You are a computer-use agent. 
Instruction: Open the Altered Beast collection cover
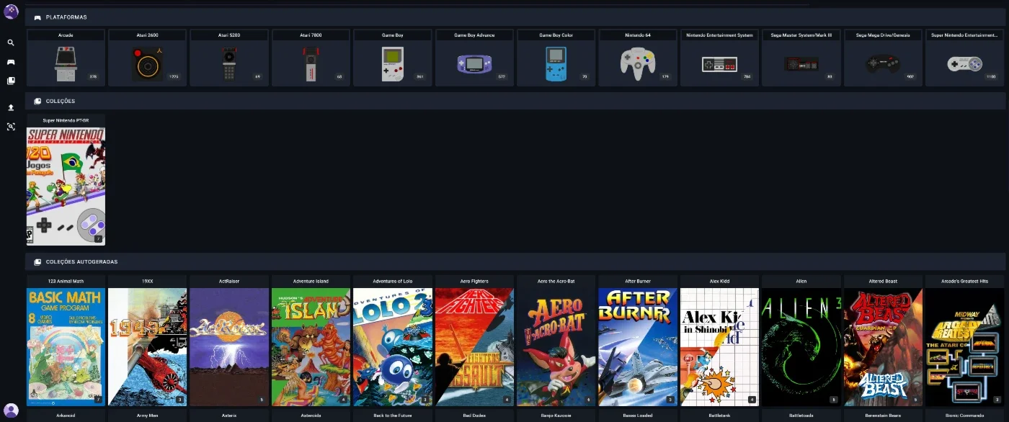pyautogui.click(x=883, y=347)
